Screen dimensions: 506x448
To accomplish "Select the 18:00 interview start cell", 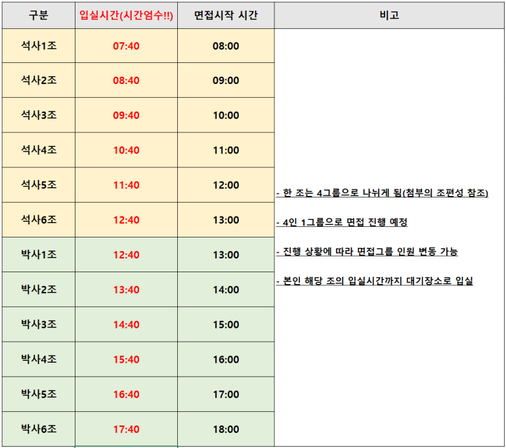I will pos(226,429).
